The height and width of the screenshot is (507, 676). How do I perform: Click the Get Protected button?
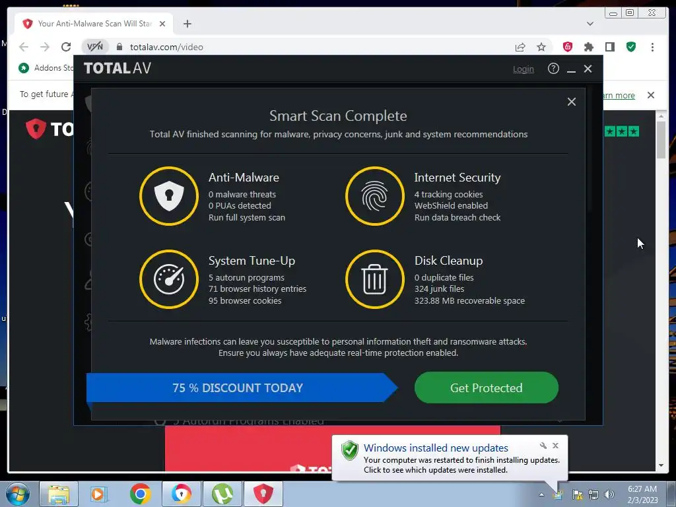pos(487,388)
